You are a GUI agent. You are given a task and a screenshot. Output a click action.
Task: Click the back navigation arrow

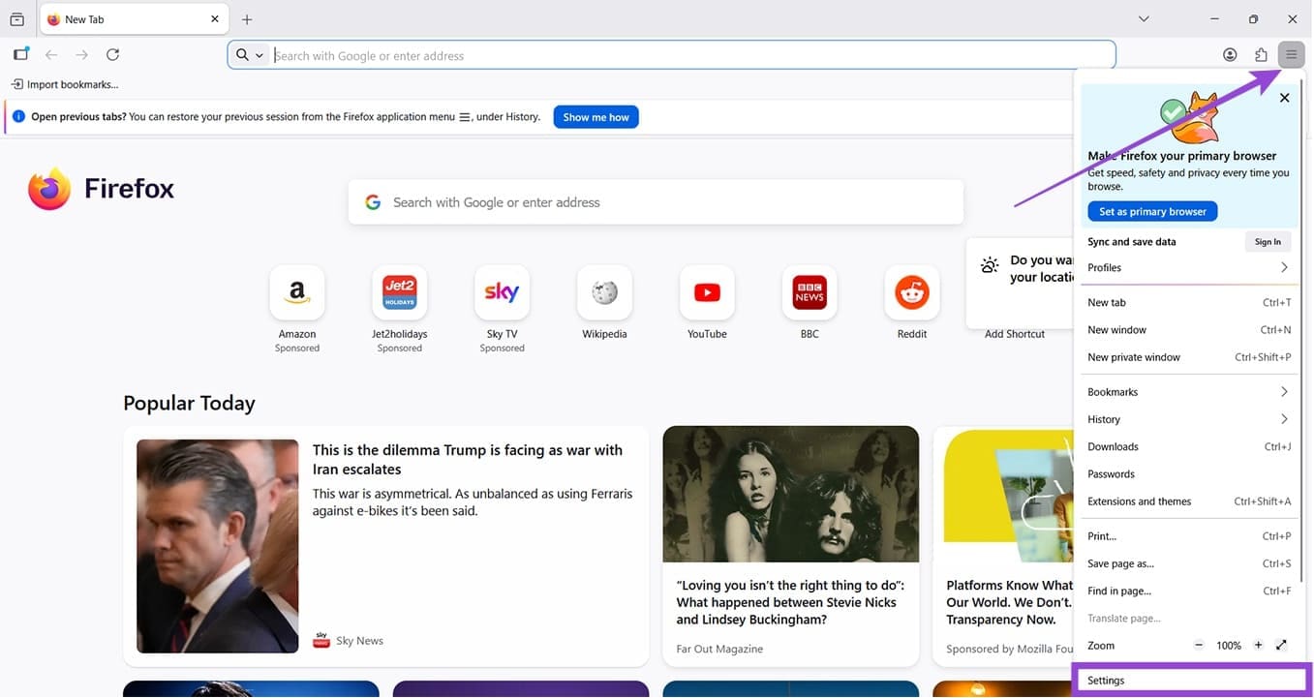51,54
